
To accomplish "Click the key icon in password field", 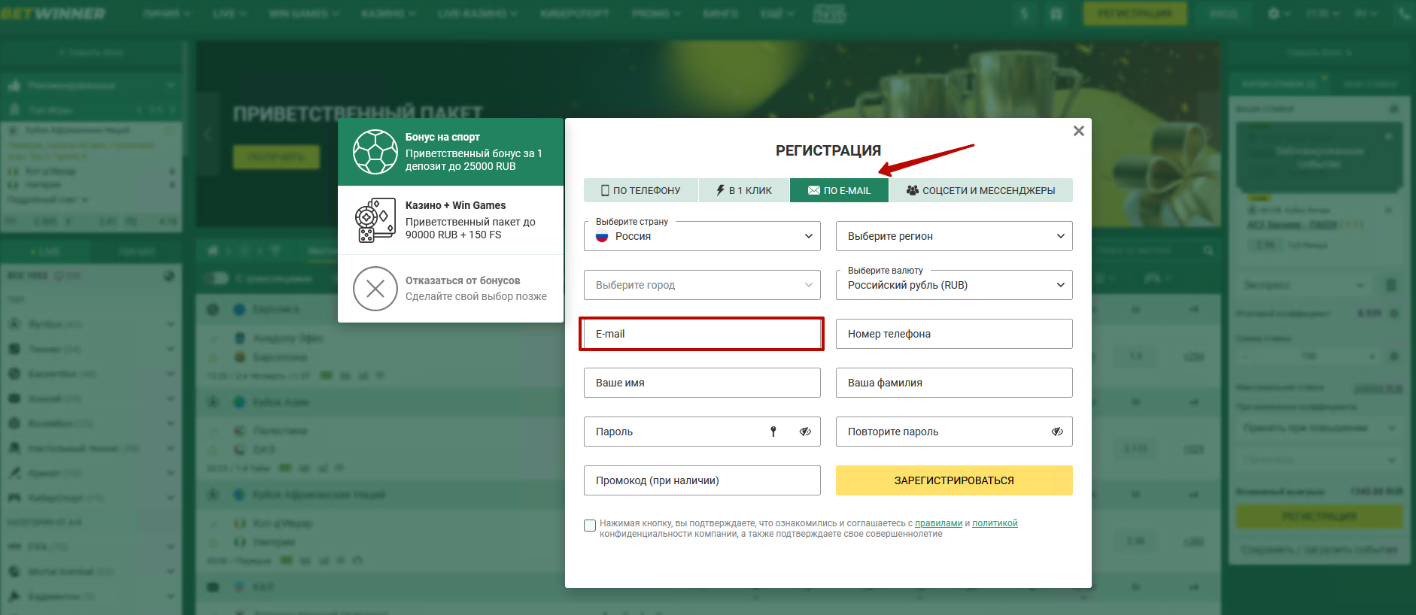I will (x=773, y=432).
